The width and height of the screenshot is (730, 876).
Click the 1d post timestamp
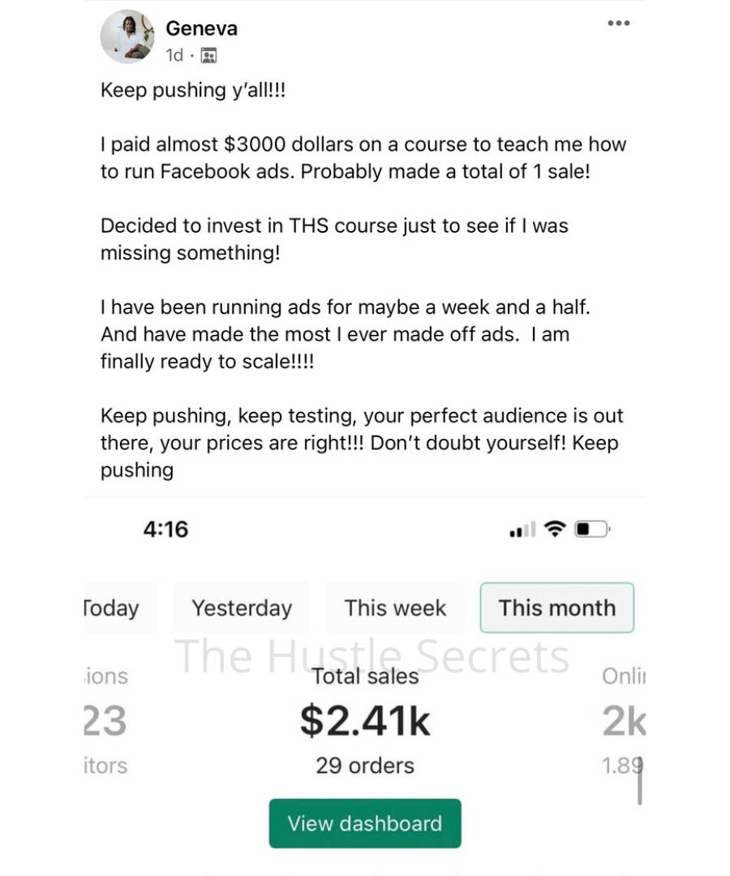click(x=174, y=55)
